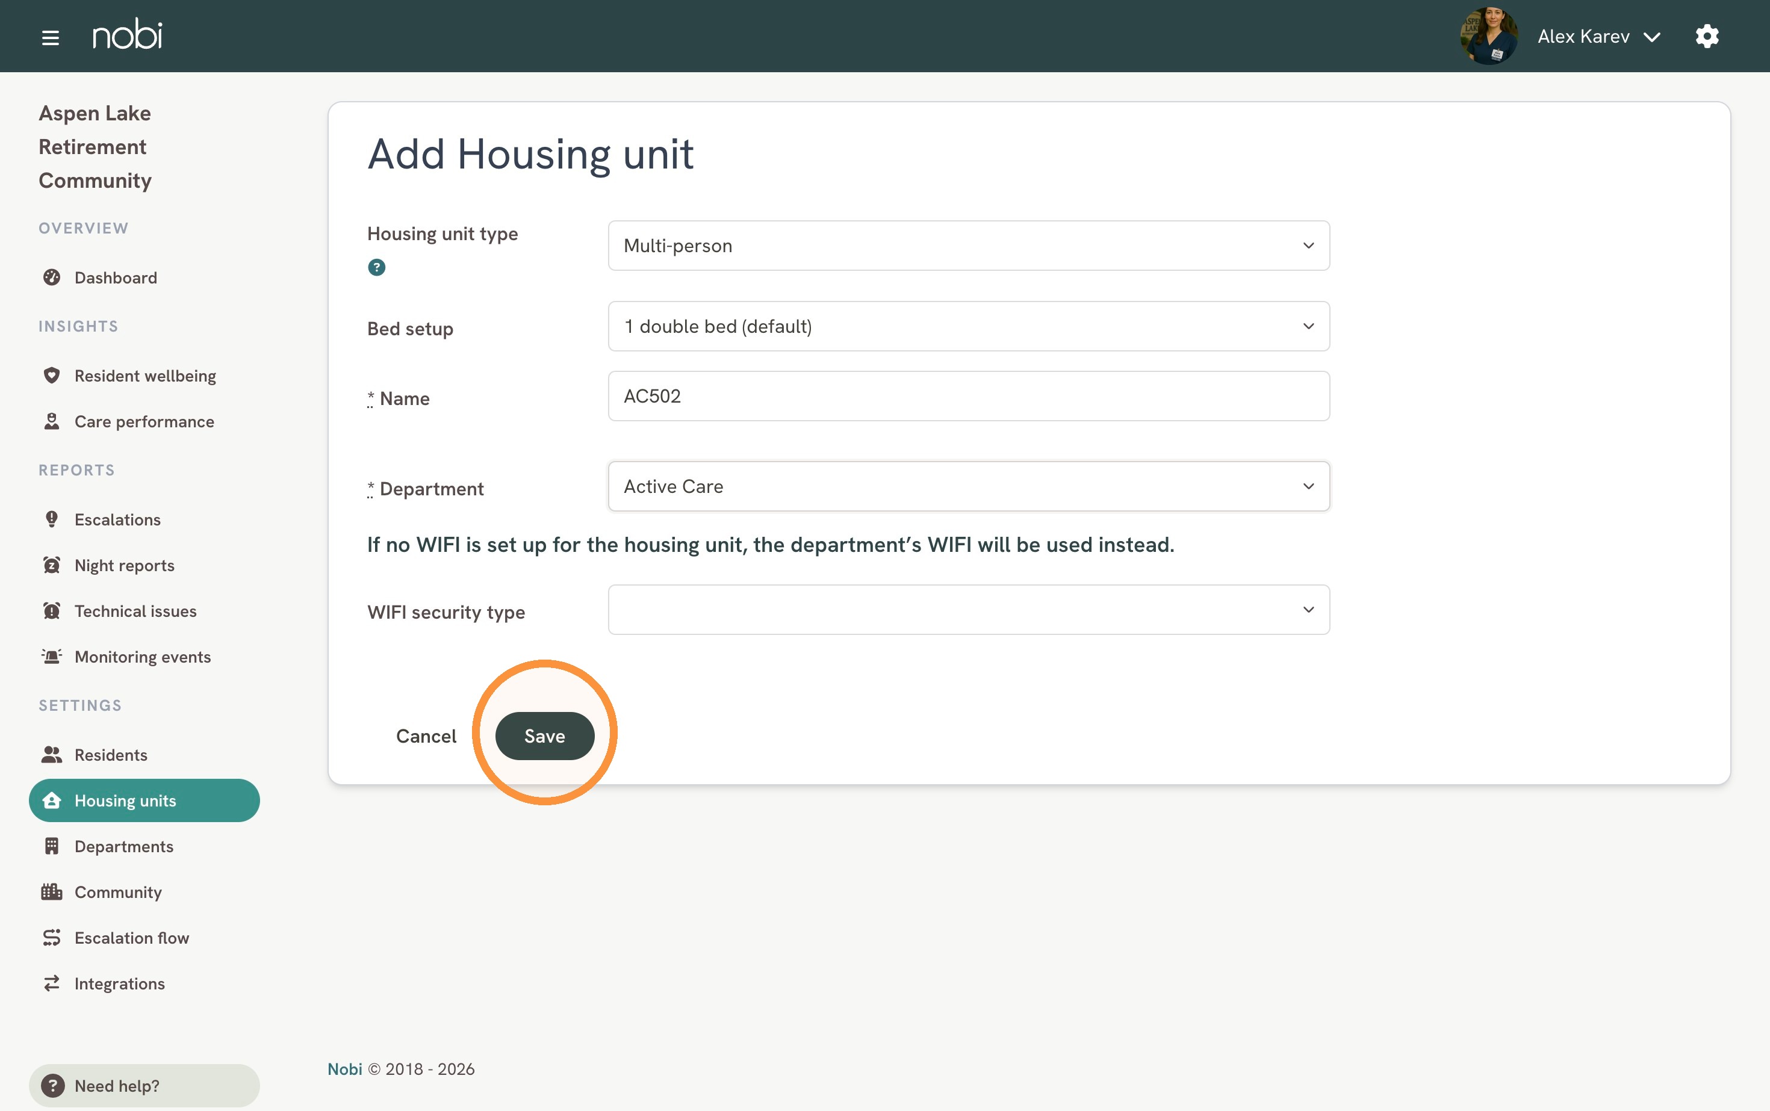The height and width of the screenshot is (1111, 1770).
Task: Click the Cancel button
Action: 426,736
